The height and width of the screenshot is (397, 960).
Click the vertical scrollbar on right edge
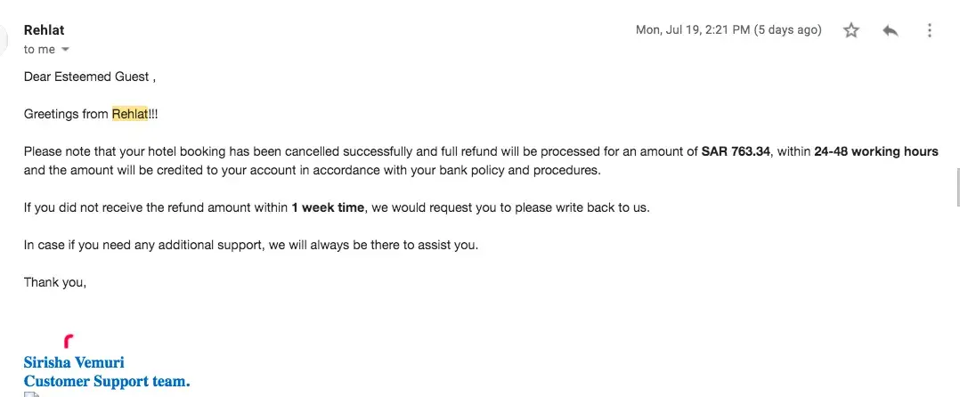pos(956,187)
